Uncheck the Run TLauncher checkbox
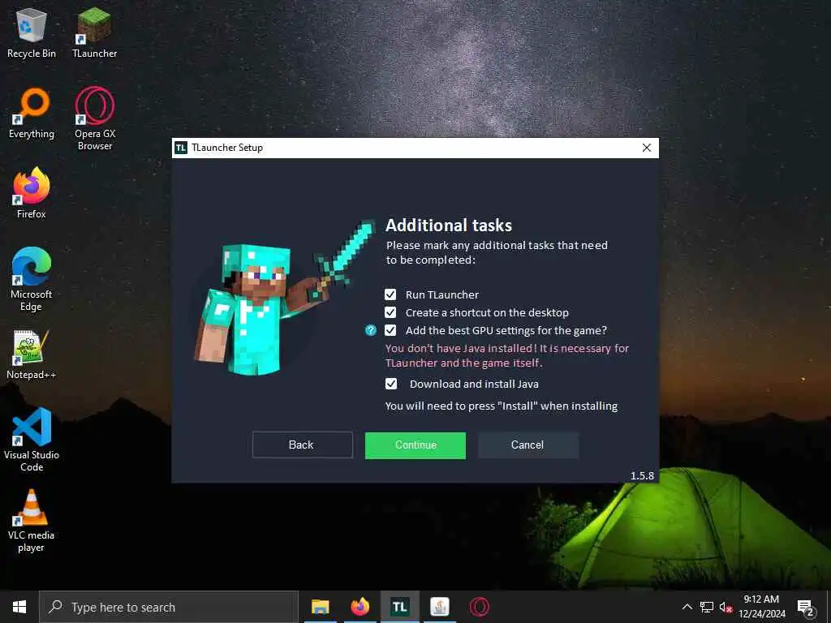Image resolution: width=831 pixels, height=623 pixels. pyautogui.click(x=390, y=294)
